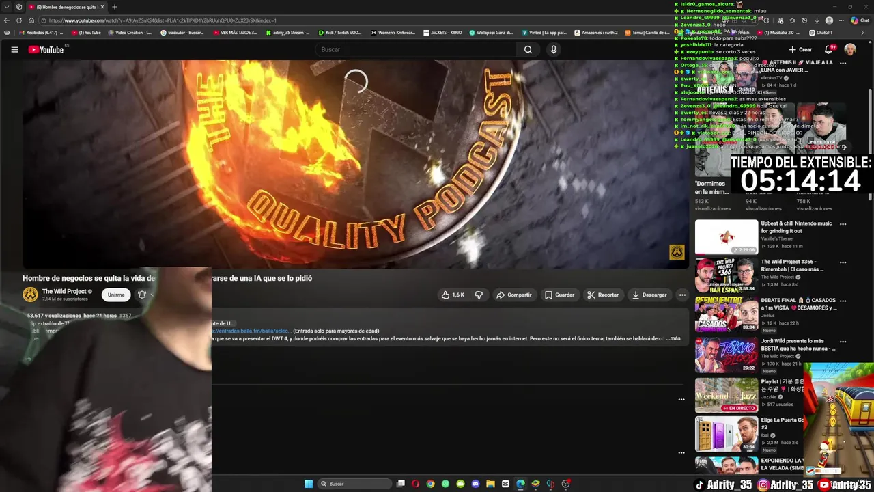Screen dimensions: 874x492
Task: Click the Descargar download button
Action: click(649, 295)
